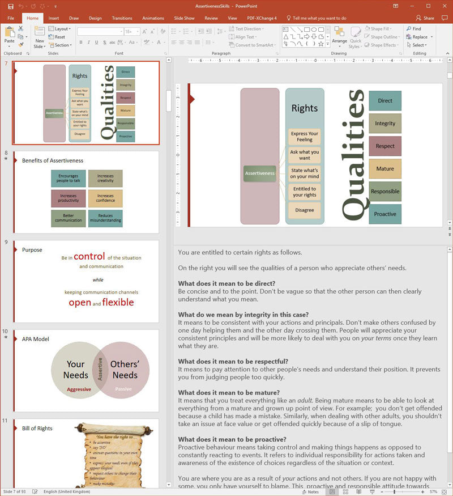
Task: Click the Cut scissors icon
Action: [20, 29]
